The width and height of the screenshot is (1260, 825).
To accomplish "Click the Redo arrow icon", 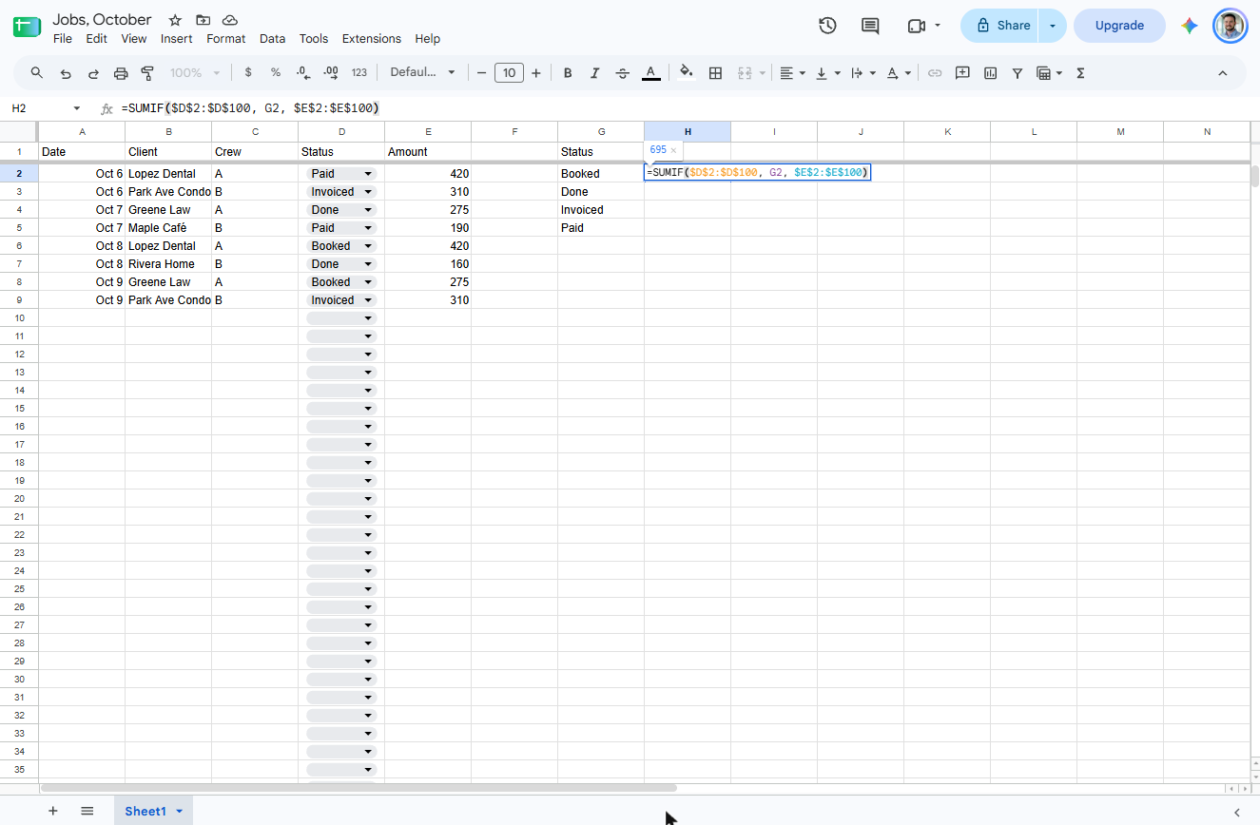I will (x=93, y=73).
